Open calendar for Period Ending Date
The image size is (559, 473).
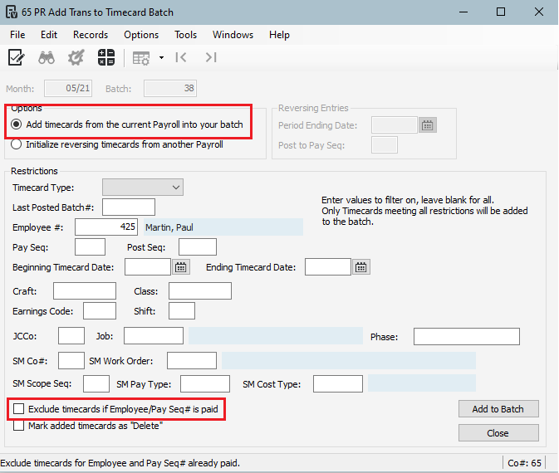click(428, 125)
